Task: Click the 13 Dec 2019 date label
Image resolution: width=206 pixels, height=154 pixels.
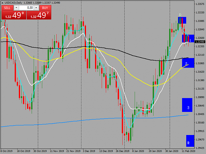Action: 106,151
